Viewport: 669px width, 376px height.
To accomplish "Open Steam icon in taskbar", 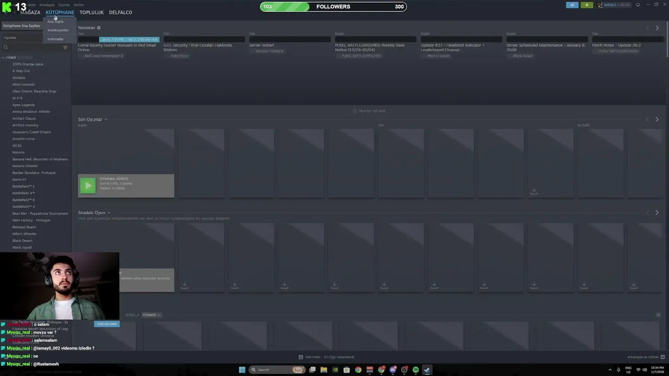I will point(427,370).
